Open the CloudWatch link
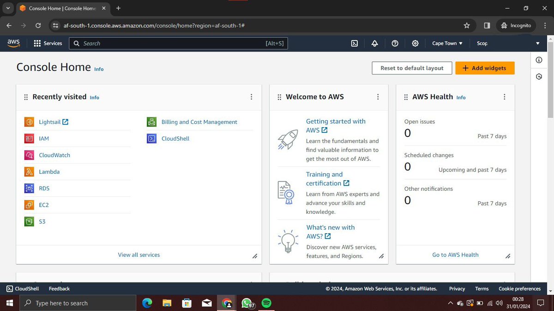 coord(54,155)
